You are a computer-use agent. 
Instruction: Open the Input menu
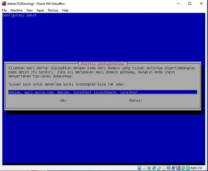pyautogui.click(x=40, y=10)
